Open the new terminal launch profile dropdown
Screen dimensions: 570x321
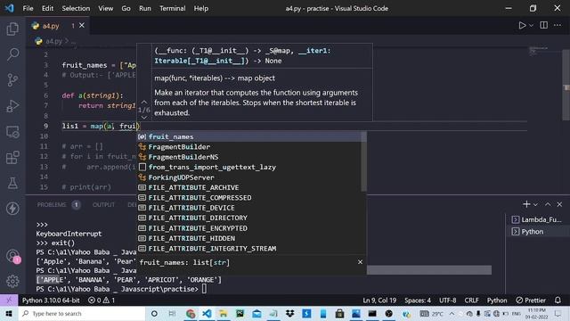coord(535,205)
